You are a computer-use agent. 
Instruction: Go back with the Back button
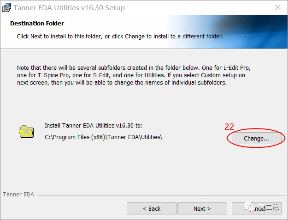pos(151,208)
